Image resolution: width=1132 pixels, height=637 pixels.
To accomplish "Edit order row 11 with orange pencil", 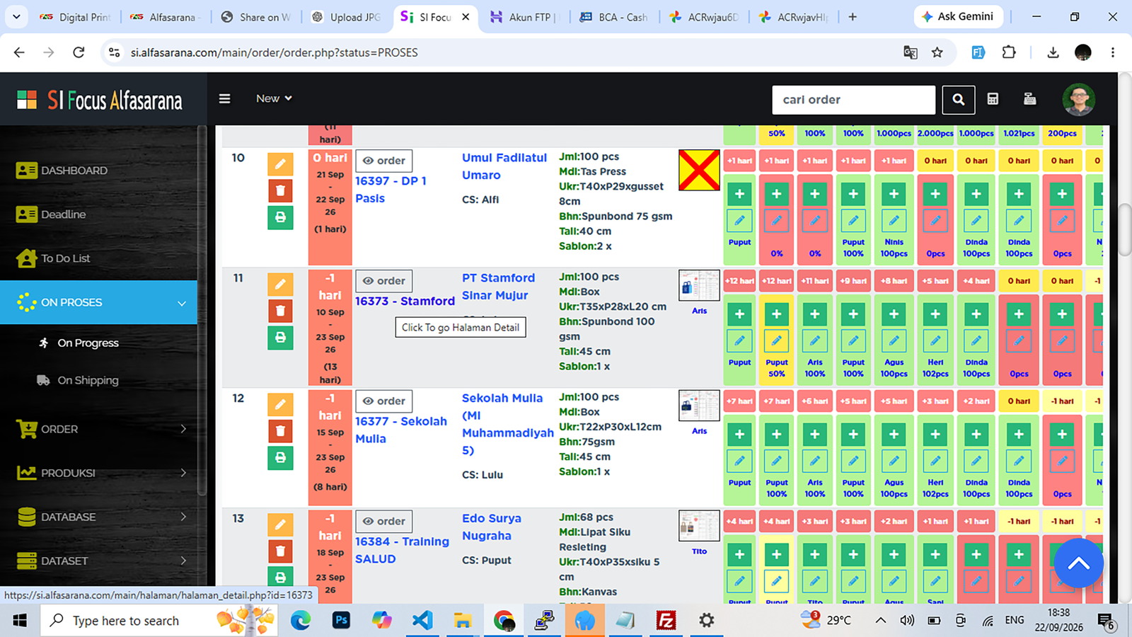I will [280, 285].
